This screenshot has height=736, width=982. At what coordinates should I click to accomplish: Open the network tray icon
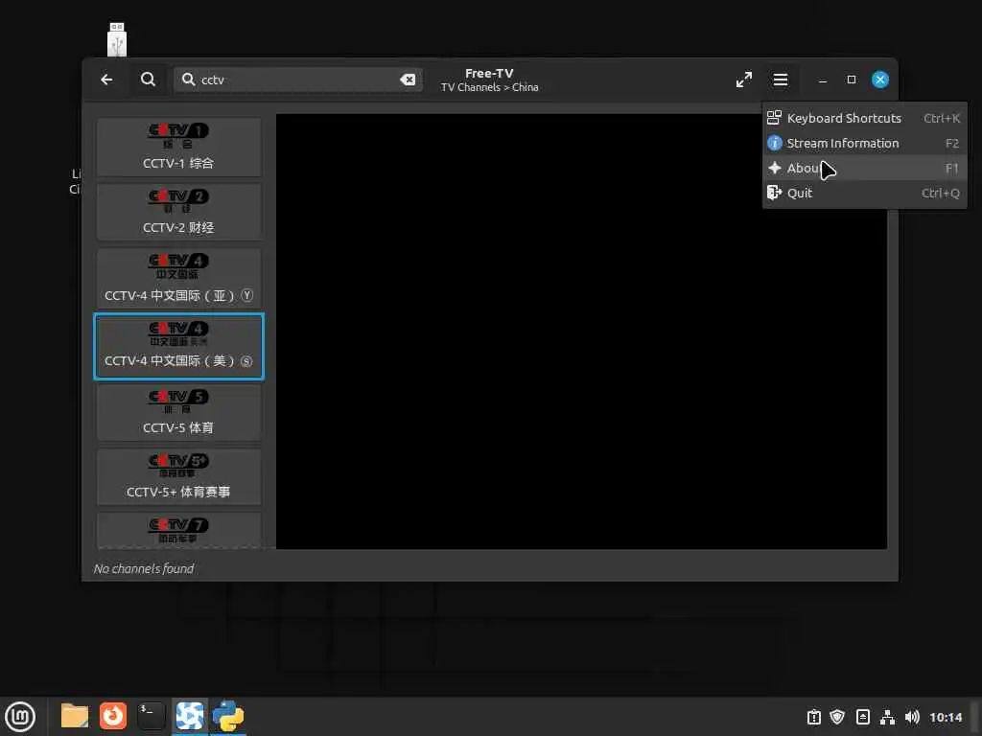point(887,717)
